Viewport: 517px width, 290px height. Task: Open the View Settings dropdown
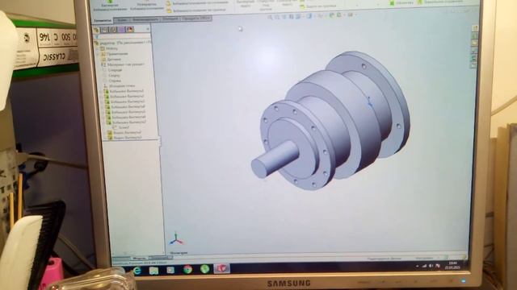pos(351,14)
